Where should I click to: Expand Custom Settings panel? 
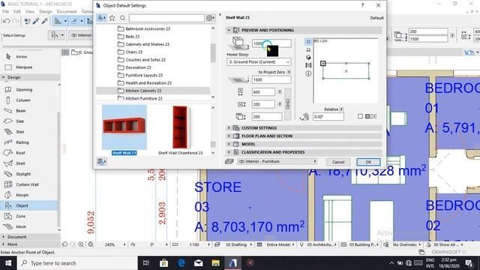(x=229, y=128)
